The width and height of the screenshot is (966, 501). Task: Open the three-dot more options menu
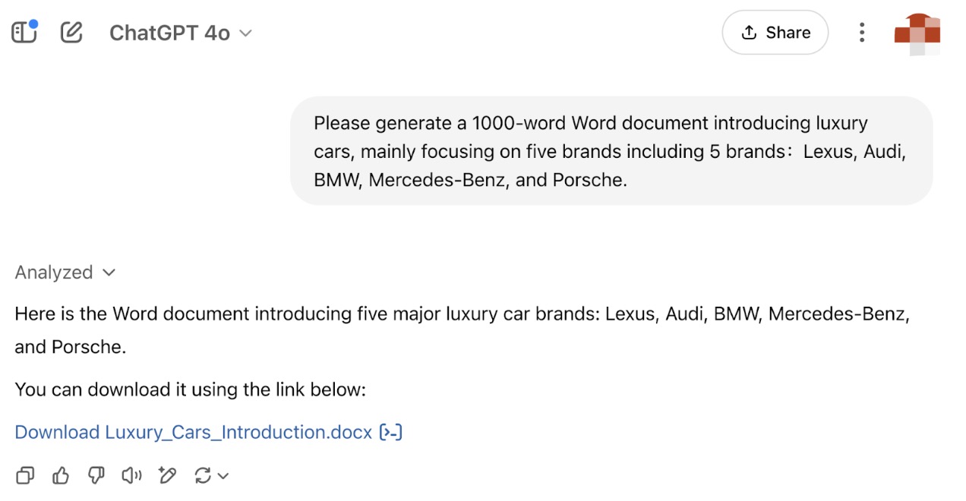coord(861,33)
